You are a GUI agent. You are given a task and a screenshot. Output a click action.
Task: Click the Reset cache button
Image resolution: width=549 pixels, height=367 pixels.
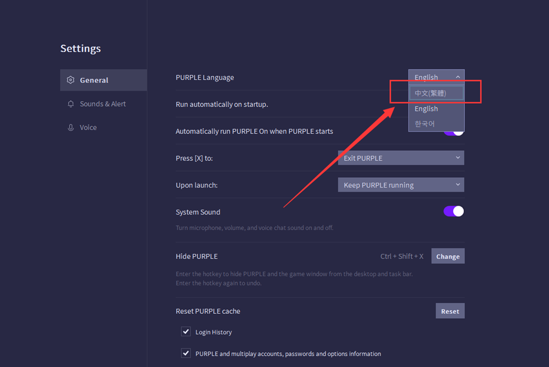tap(450, 311)
